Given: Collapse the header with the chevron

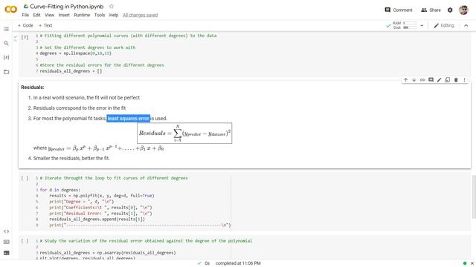Looking at the screenshot, I should (466, 26).
